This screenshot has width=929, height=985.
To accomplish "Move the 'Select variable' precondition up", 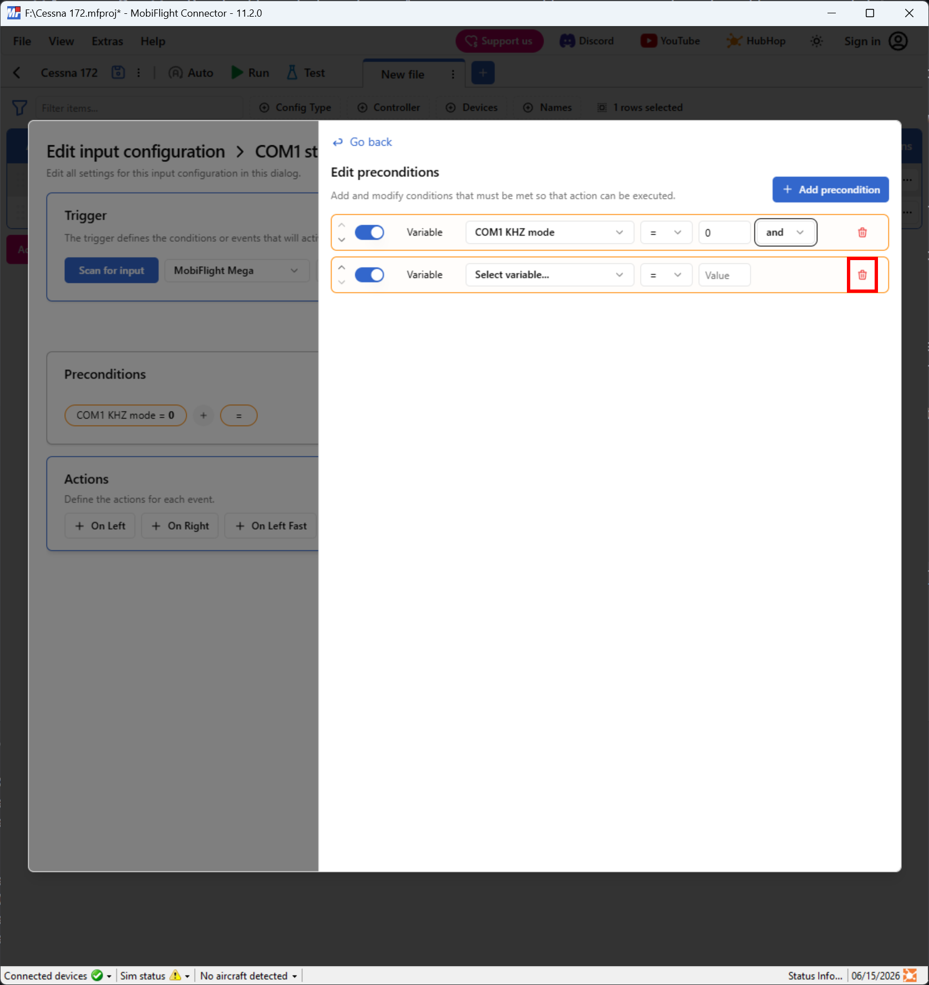I will [342, 268].
